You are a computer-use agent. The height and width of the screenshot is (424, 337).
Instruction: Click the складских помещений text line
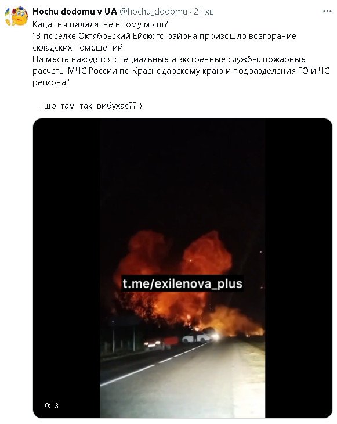coord(78,48)
